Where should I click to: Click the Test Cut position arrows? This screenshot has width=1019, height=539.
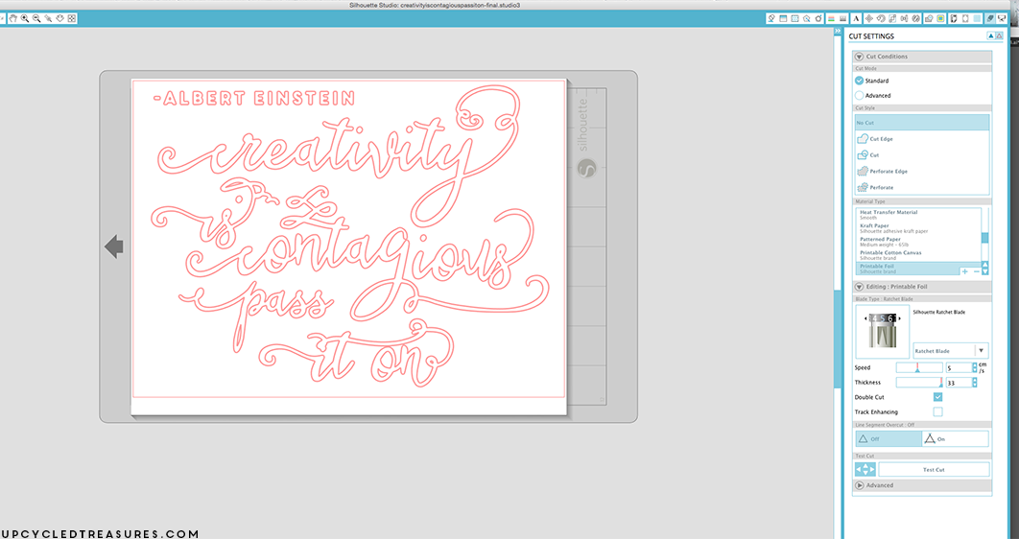coord(865,469)
